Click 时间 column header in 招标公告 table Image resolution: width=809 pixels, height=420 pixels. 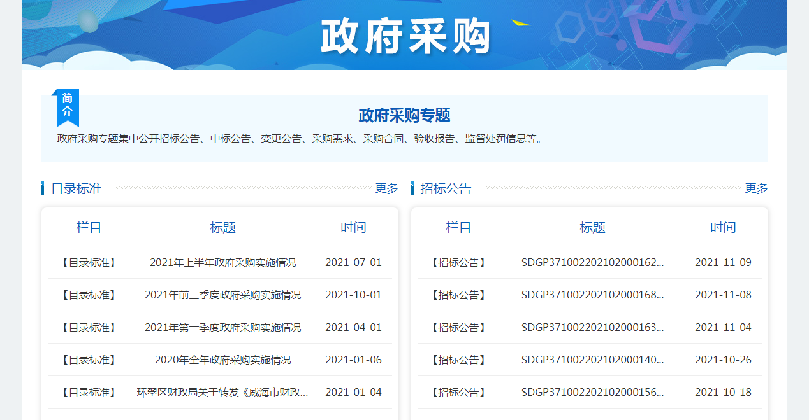coord(723,227)
